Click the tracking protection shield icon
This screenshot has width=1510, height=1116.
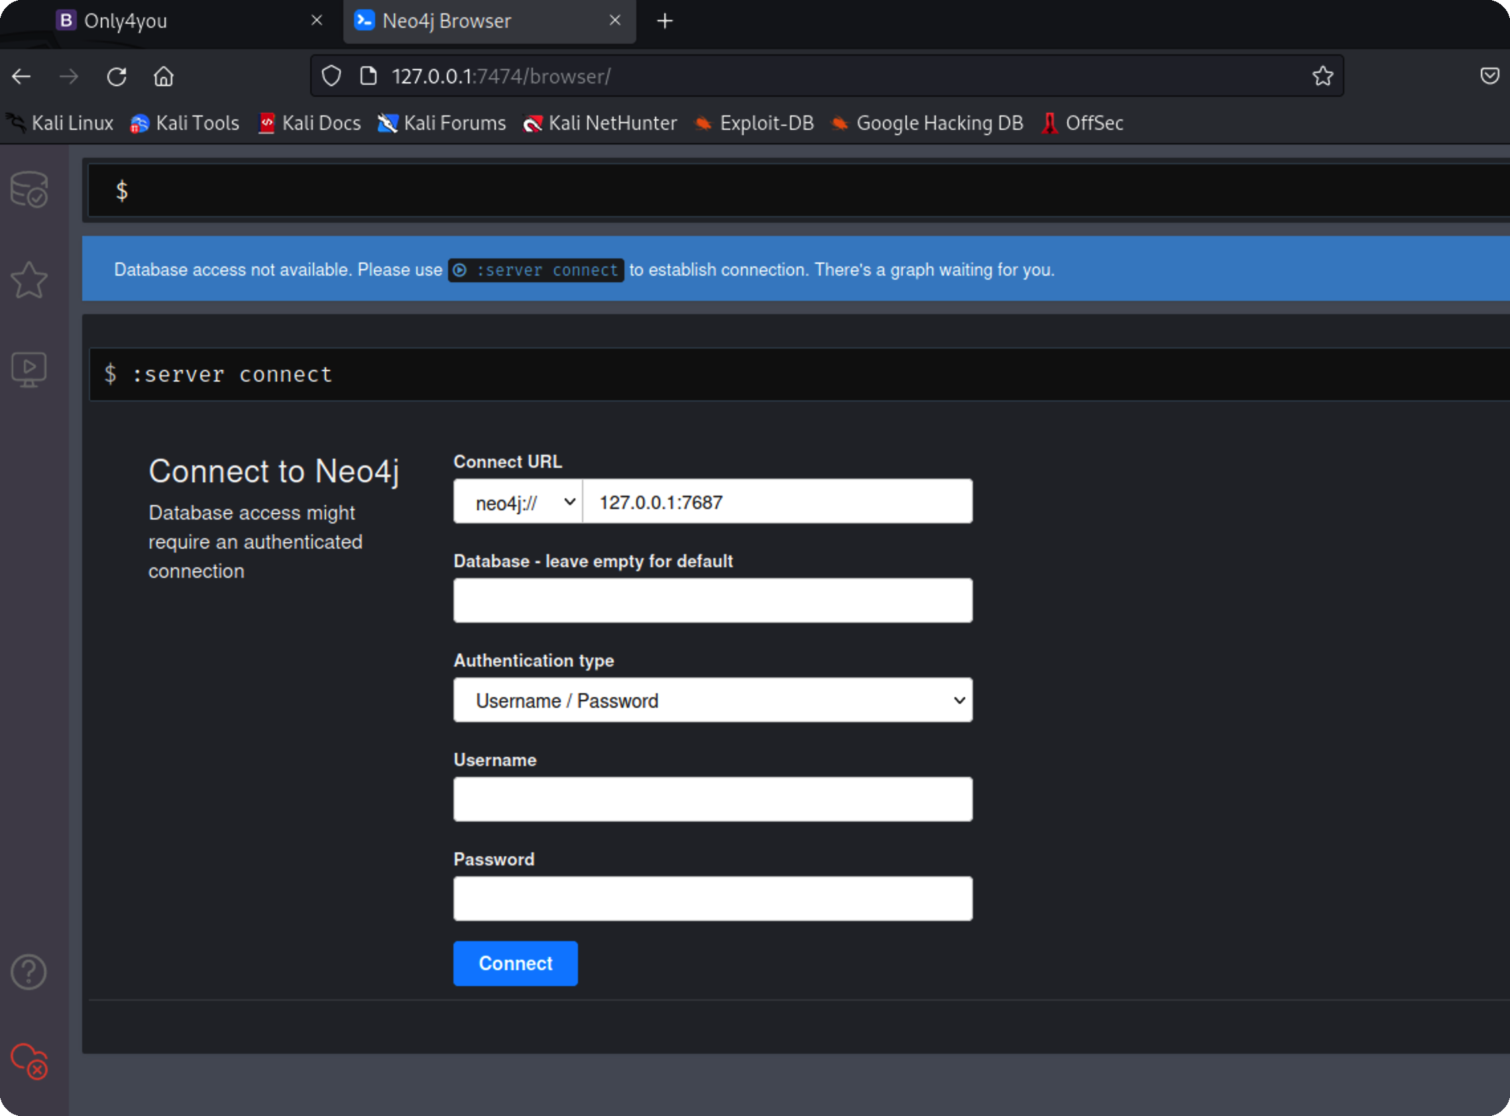coord(331,76)
